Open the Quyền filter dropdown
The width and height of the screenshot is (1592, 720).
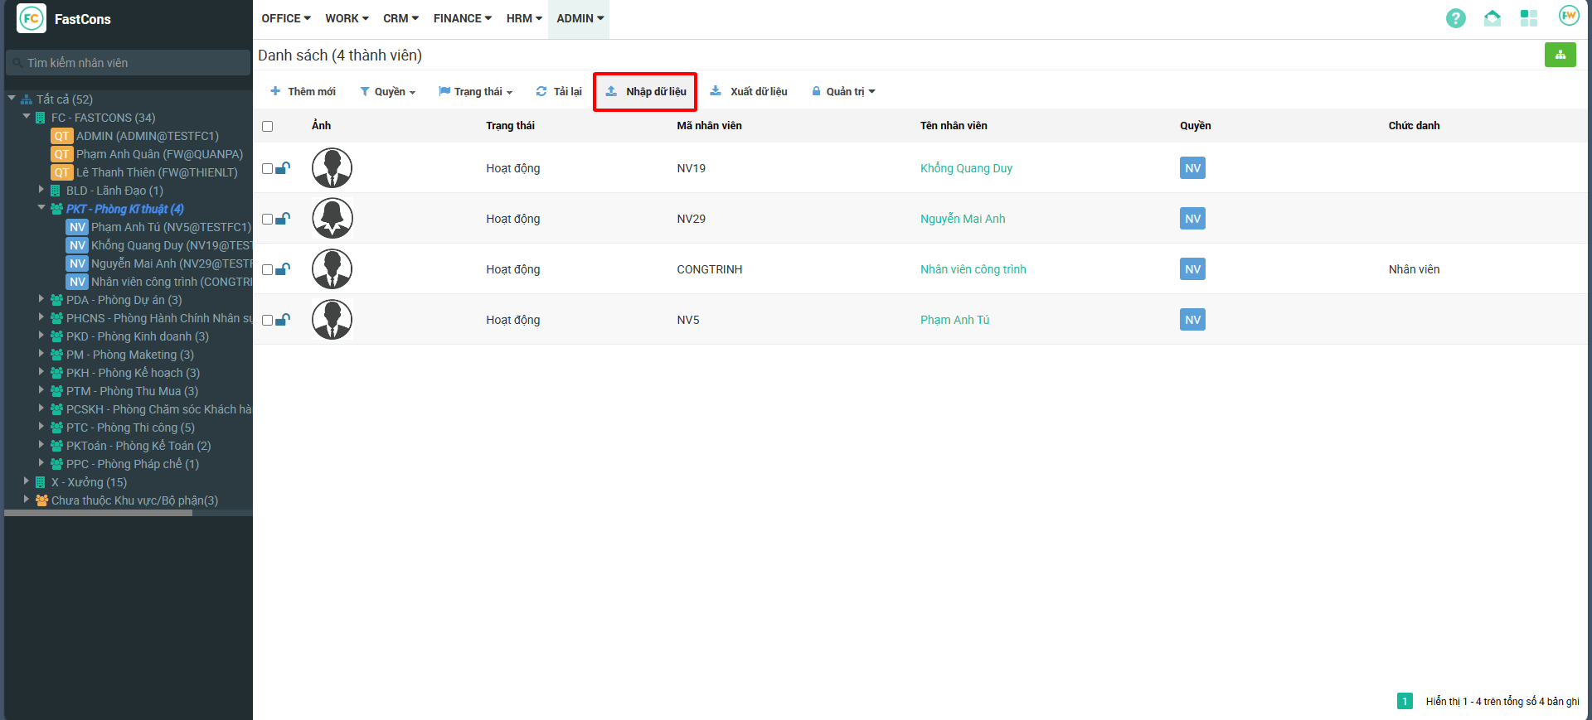(387, 91)
